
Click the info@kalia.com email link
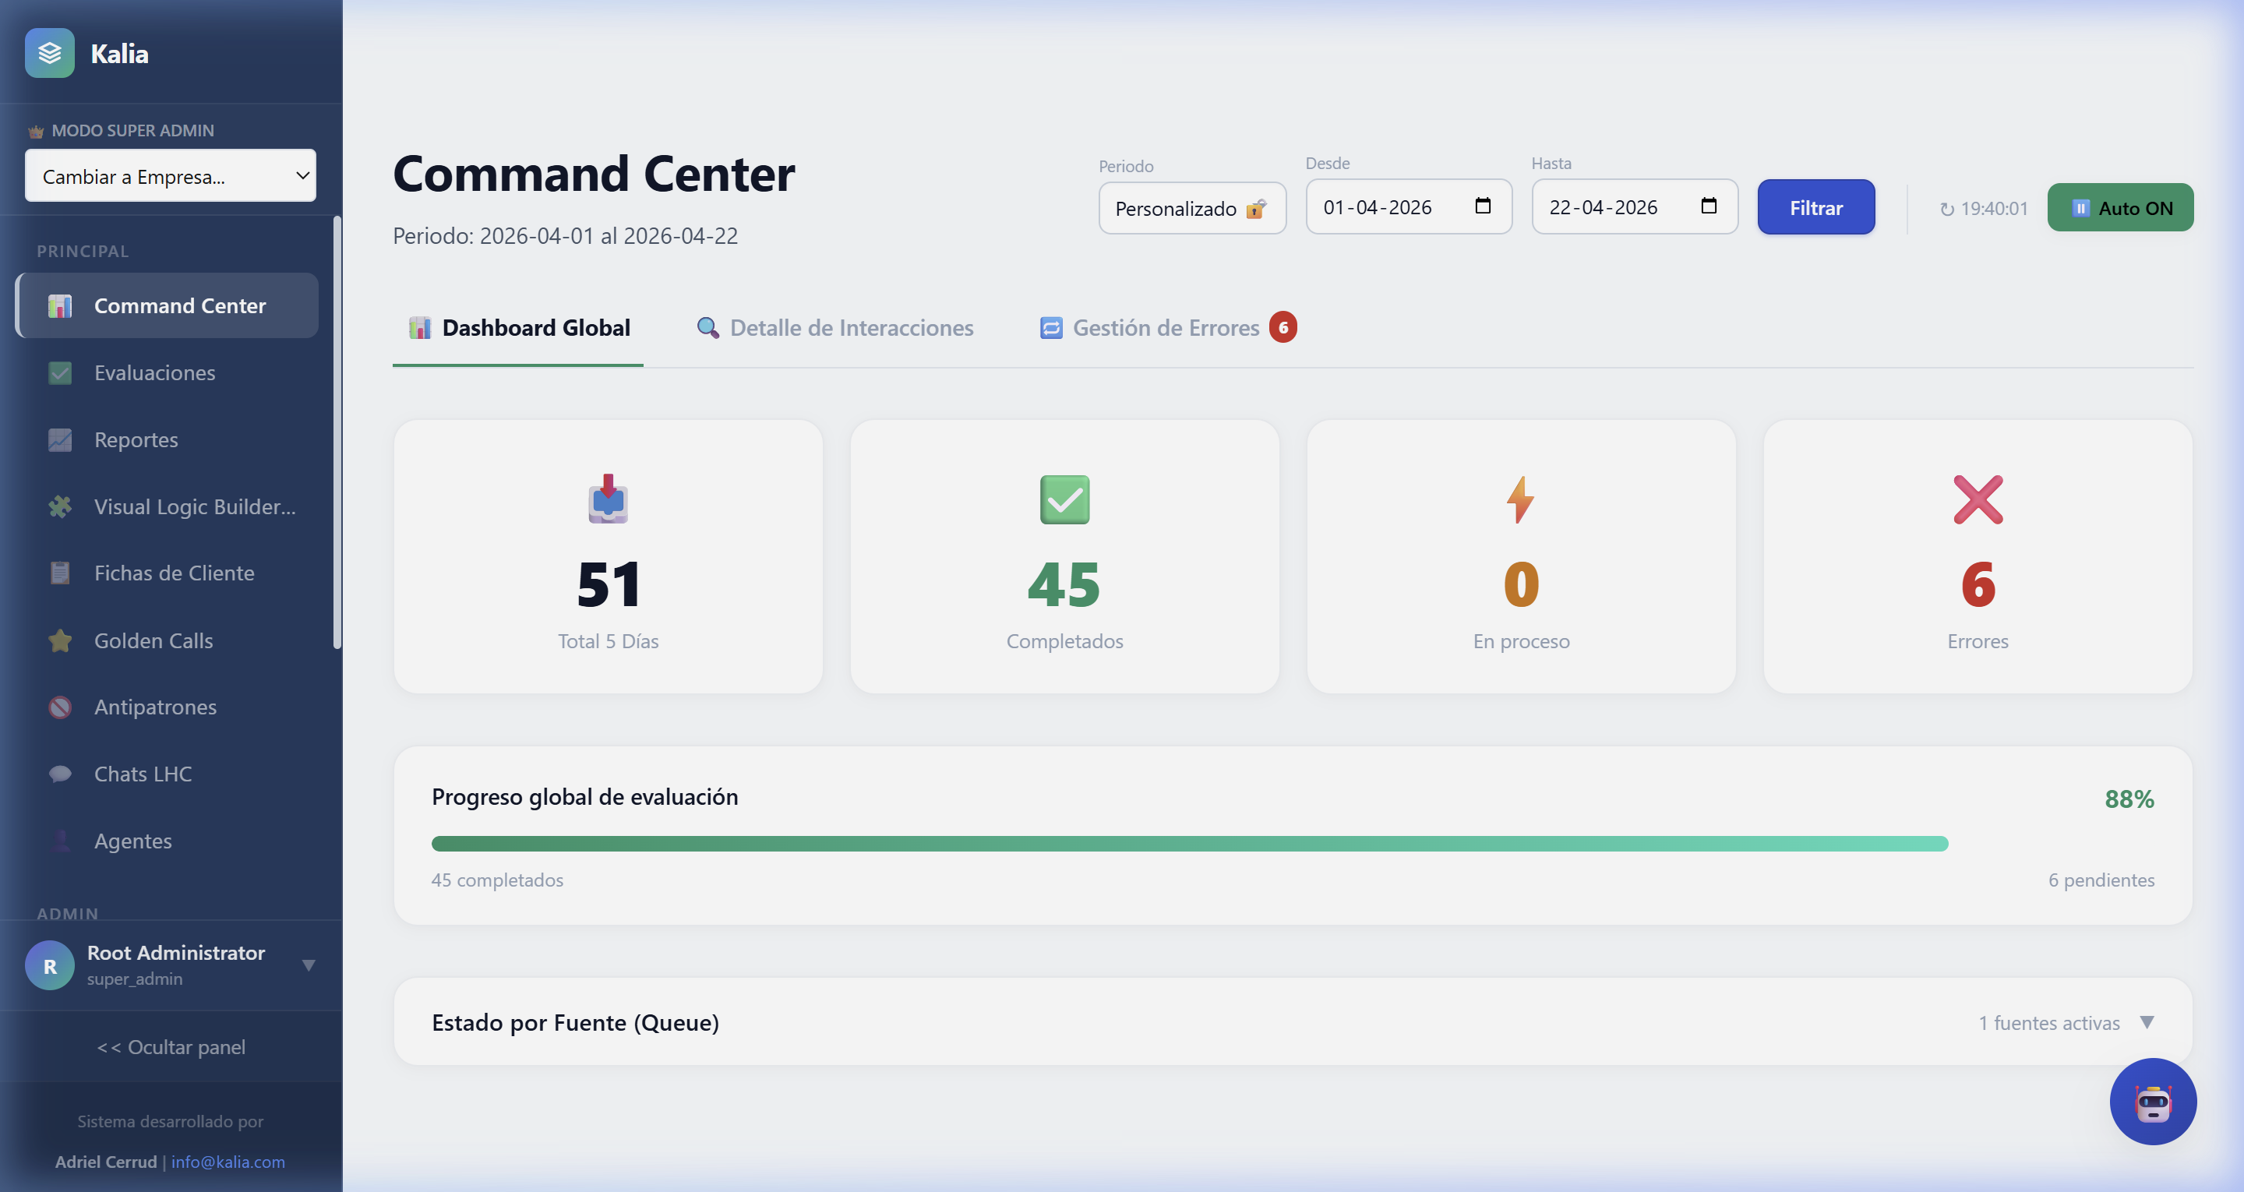coord(228,1162)
